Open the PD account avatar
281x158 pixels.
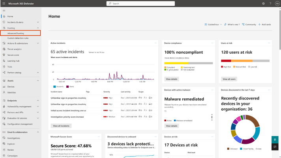click(x=277, y=4)
